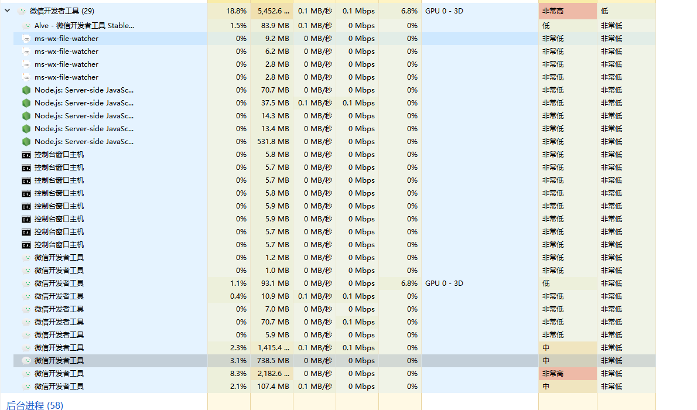Click the 3.1% CPU cell
Image resolution: width=697 pixels, height=410 pixels.
tap(229, 361)
